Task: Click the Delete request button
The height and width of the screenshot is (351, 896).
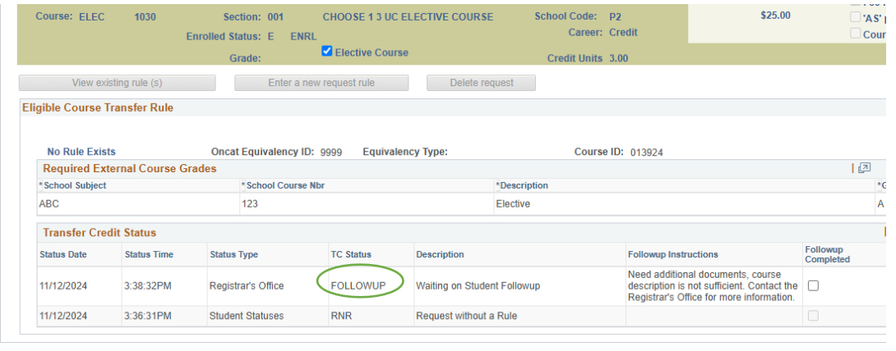Action: [481, 83]
